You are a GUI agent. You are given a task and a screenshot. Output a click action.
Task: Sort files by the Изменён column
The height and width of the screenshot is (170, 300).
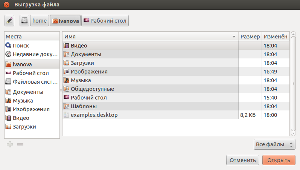276,37
